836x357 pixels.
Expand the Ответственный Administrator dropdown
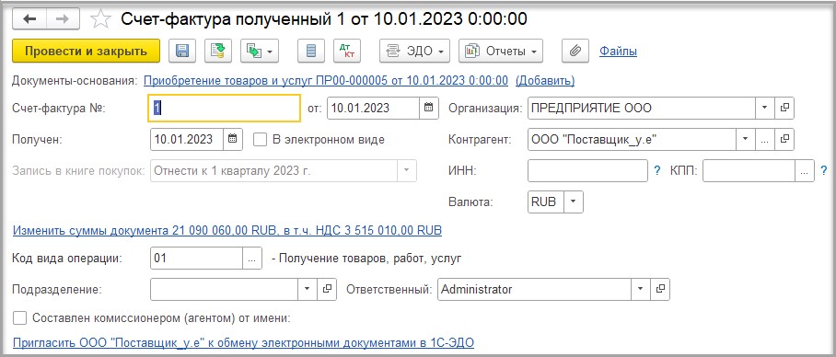(x=640, y=289)
